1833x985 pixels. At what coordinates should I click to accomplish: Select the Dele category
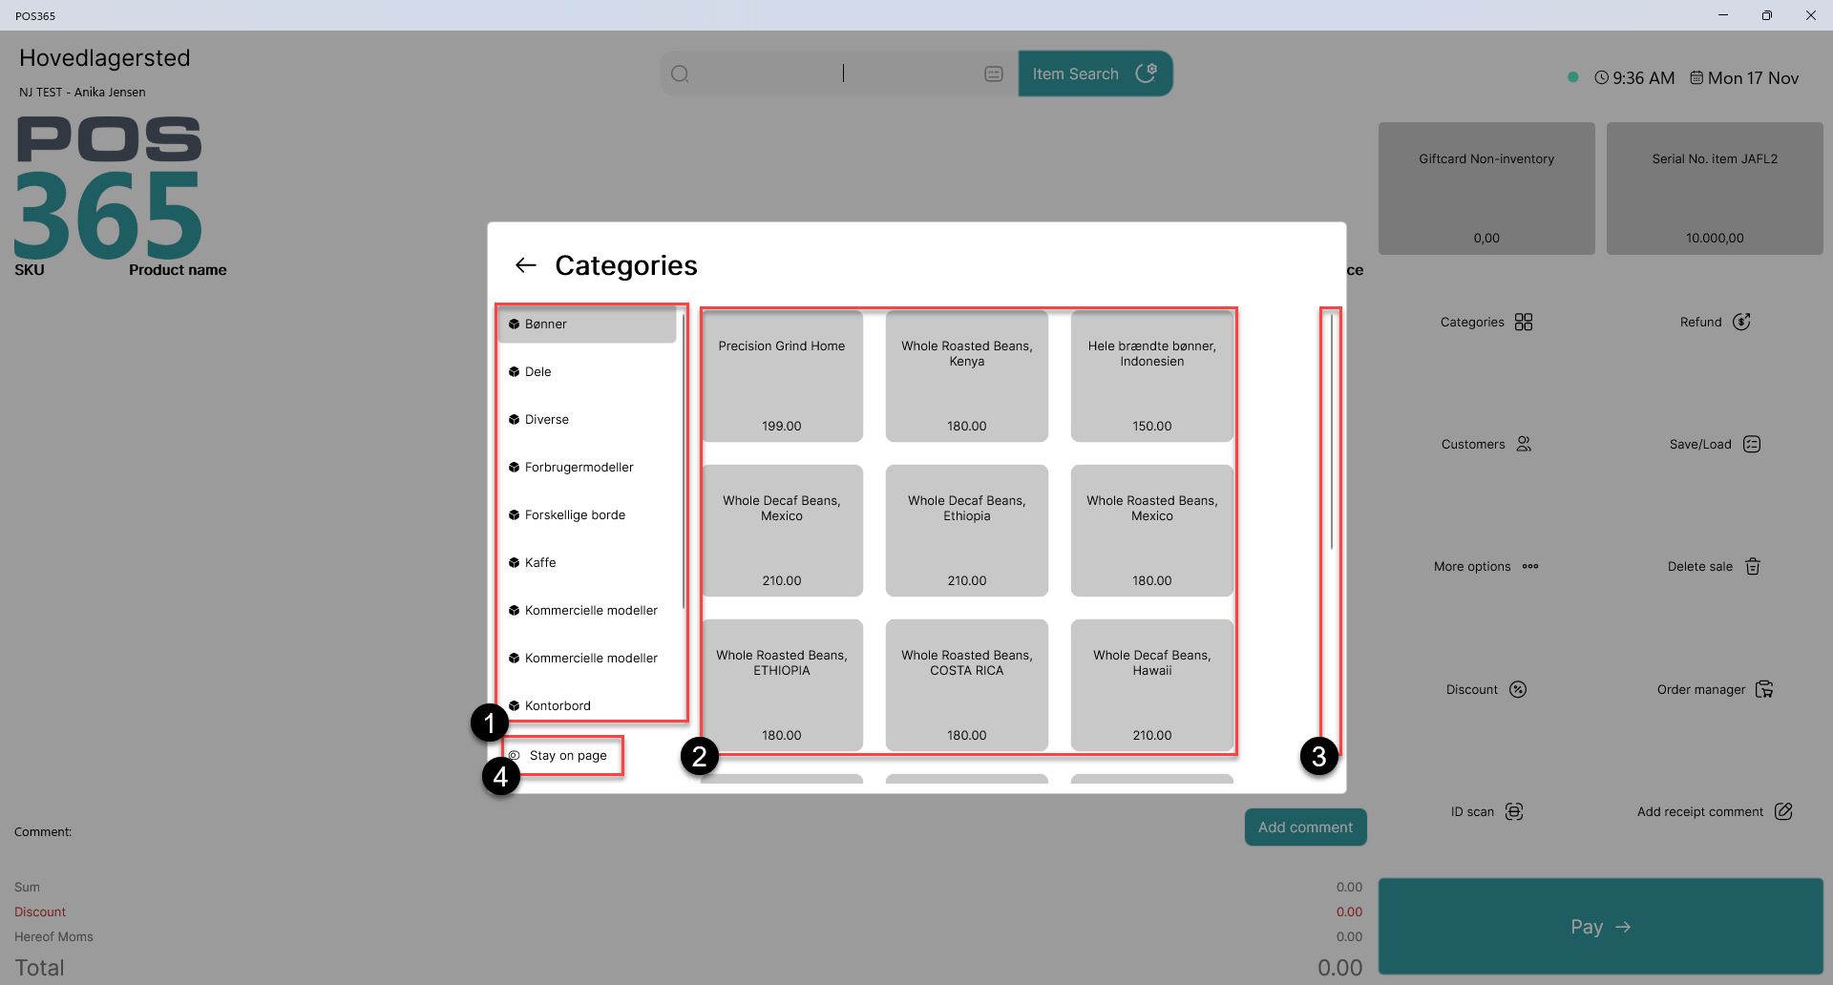click(587, 371)
